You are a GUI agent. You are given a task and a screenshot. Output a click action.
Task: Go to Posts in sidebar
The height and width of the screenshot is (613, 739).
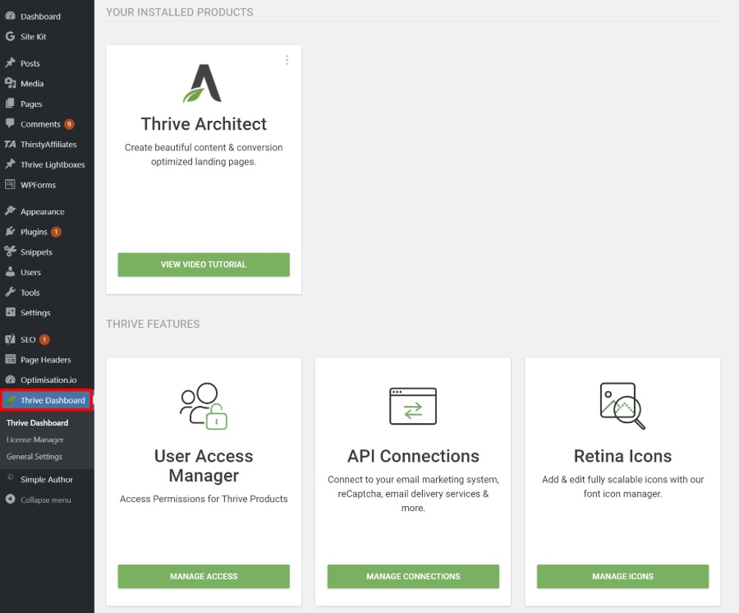(x=30, y=63)
